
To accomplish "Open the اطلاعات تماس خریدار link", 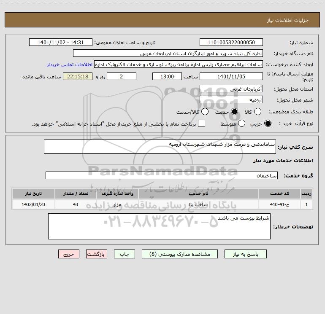I will click(x=70, y=64).
